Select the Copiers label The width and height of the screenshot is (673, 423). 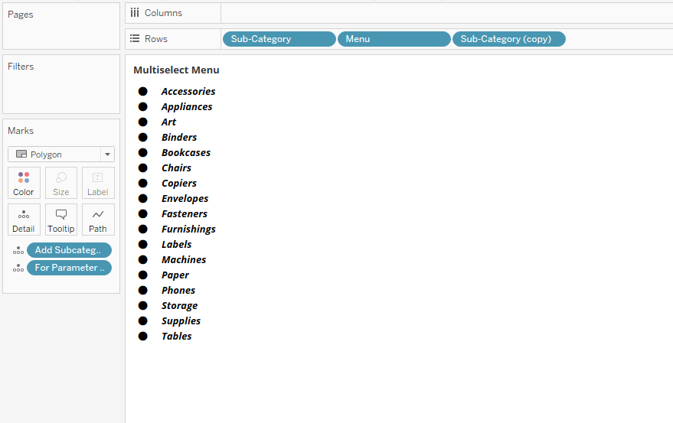tap(179, 184)
